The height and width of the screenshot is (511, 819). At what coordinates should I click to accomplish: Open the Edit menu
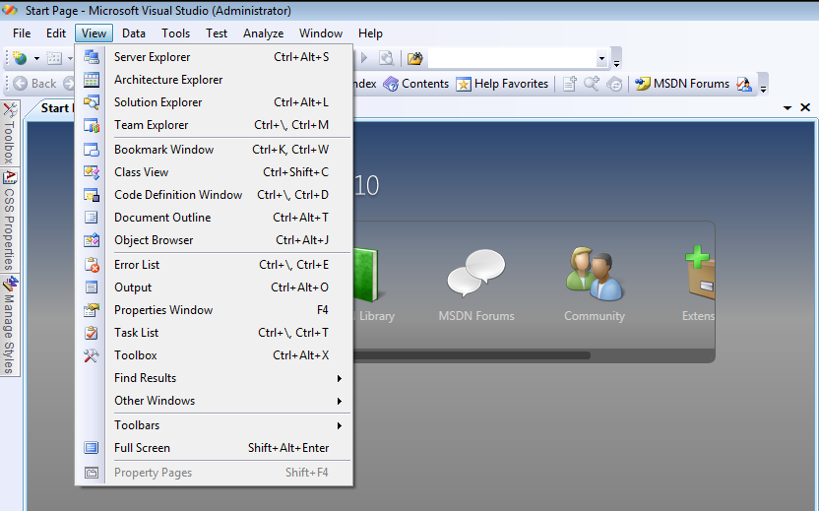click(x=56, y=33)
